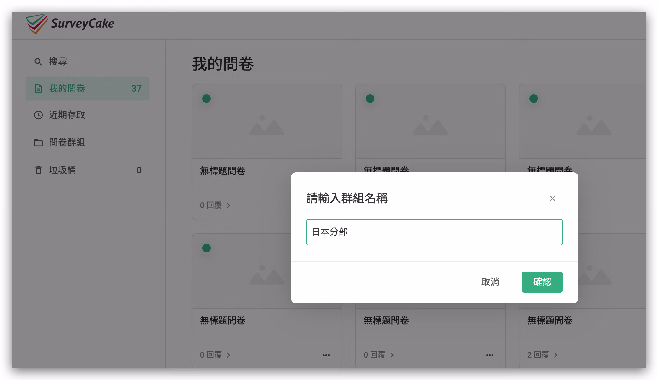Click 無標題問卷 title of first top-row card
The image size is (658, 380).
(x=223, y=171)
